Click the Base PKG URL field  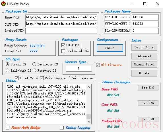61,17
